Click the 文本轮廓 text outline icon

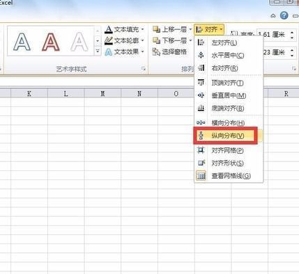(108, 40)
